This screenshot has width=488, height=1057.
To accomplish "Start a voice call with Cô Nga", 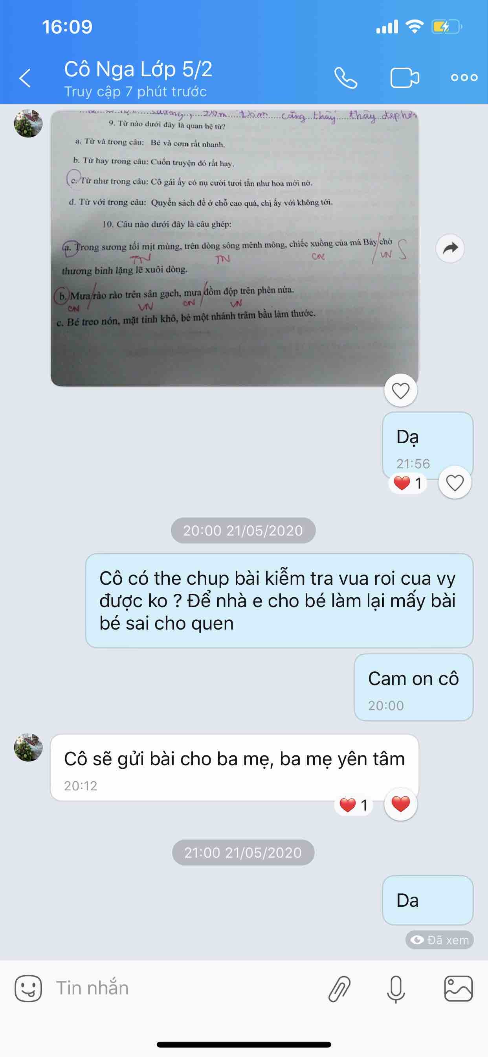I will (x=345, y=78).
